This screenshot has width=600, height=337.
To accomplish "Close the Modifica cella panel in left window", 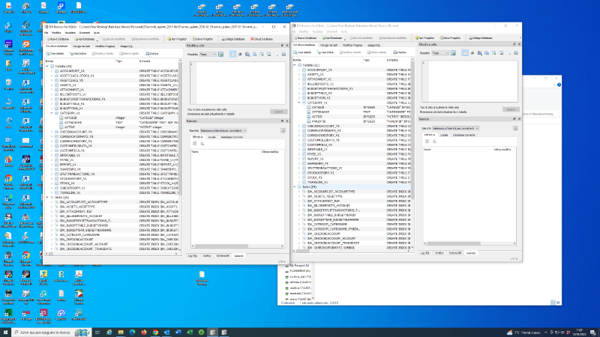I will [287, 46].
